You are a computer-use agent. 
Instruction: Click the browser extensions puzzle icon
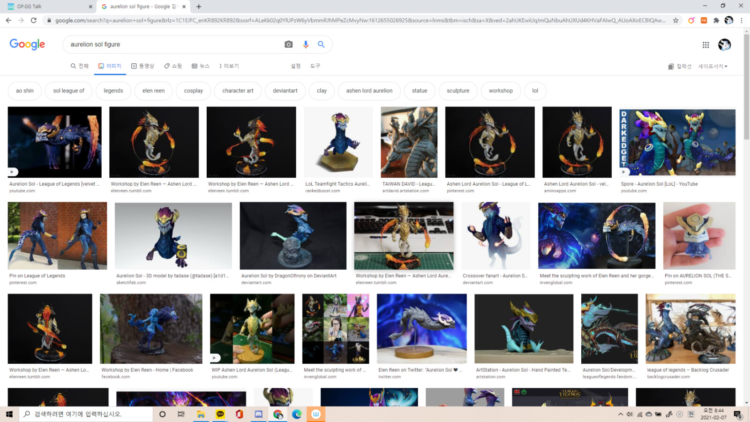pos(716,21)
